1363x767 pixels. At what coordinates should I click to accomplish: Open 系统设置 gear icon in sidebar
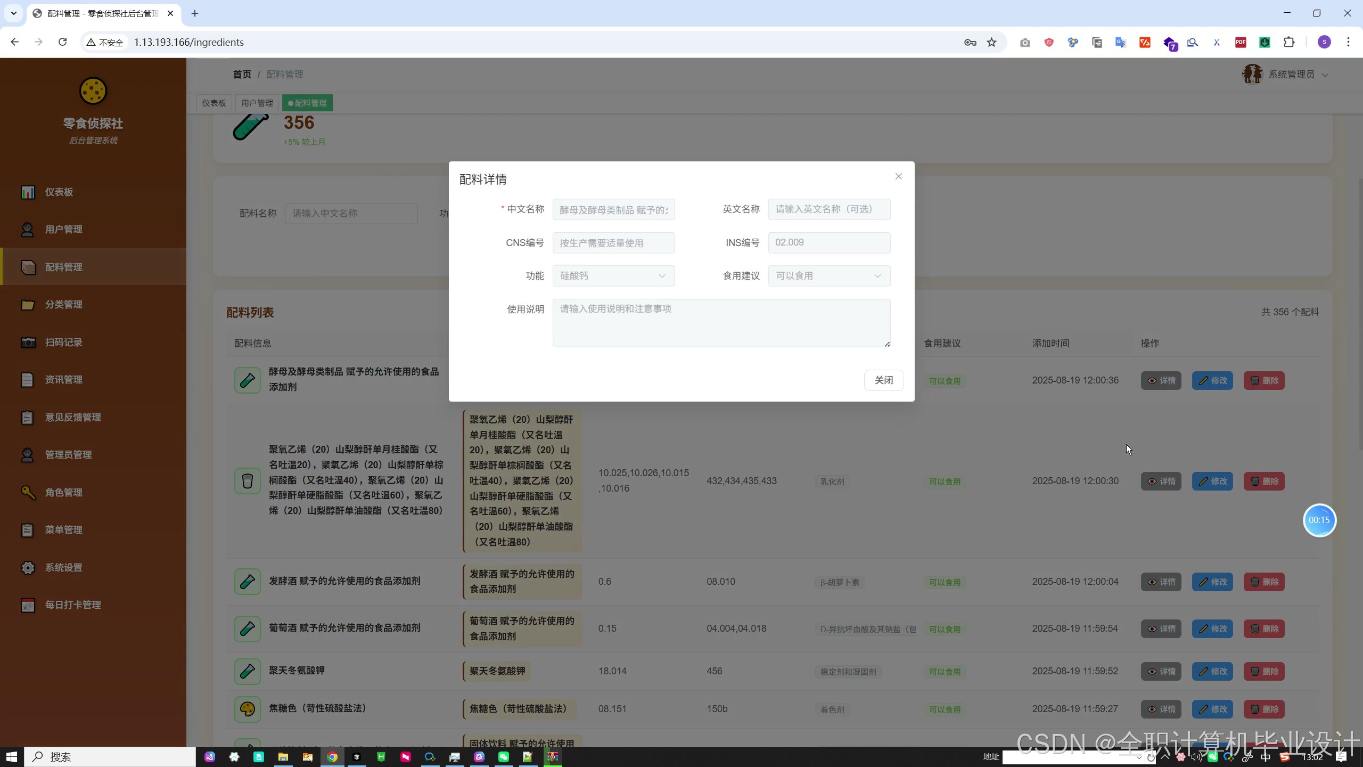28,567
